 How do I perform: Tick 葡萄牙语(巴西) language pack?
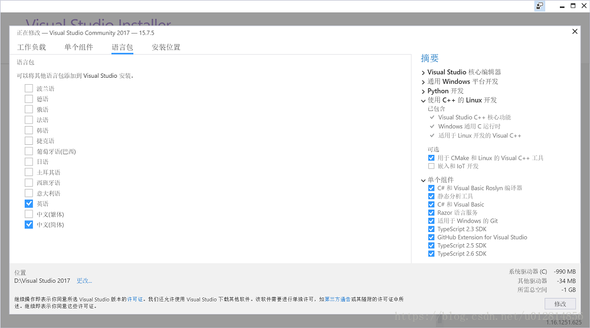coord(28,151)
